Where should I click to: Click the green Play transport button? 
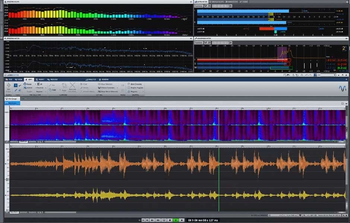click(176, 220)
